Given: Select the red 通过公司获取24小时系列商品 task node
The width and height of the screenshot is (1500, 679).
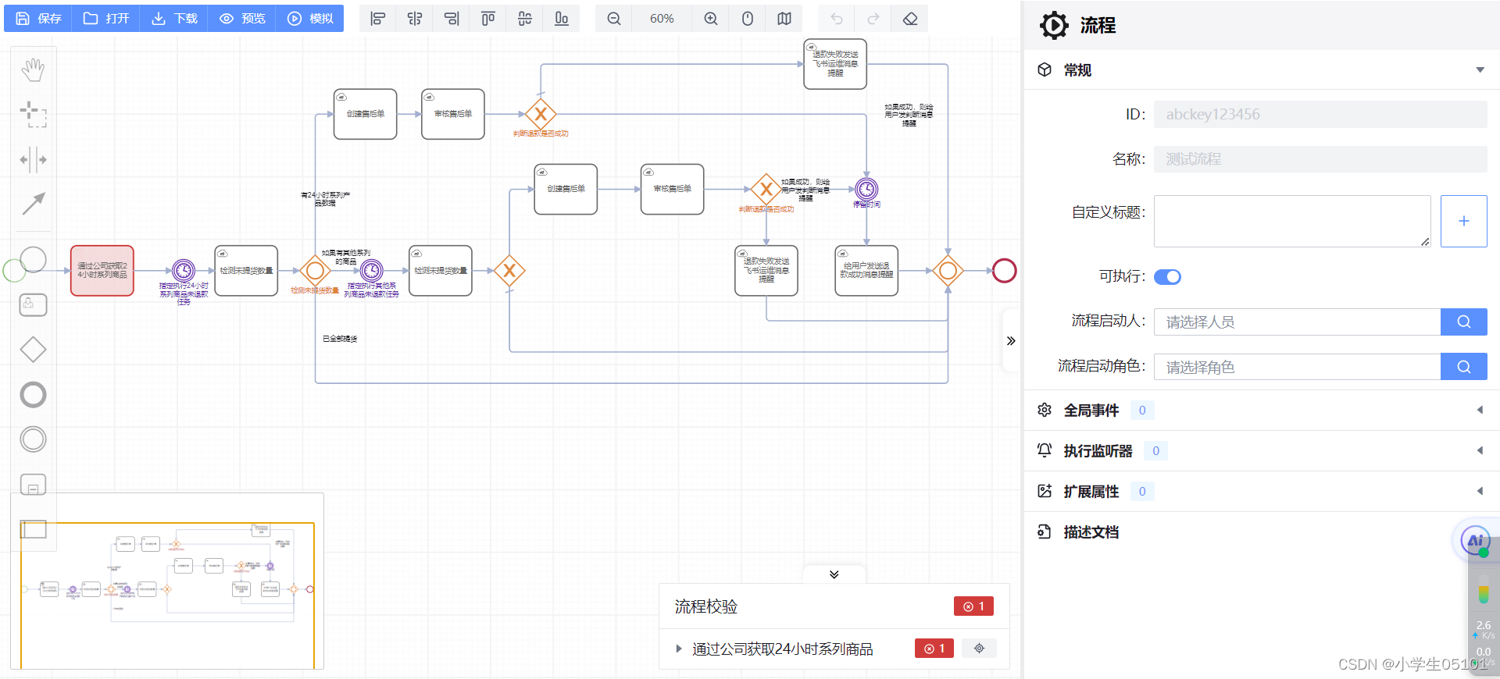Looking at the screenshot, I should click(x=102, y=271).
